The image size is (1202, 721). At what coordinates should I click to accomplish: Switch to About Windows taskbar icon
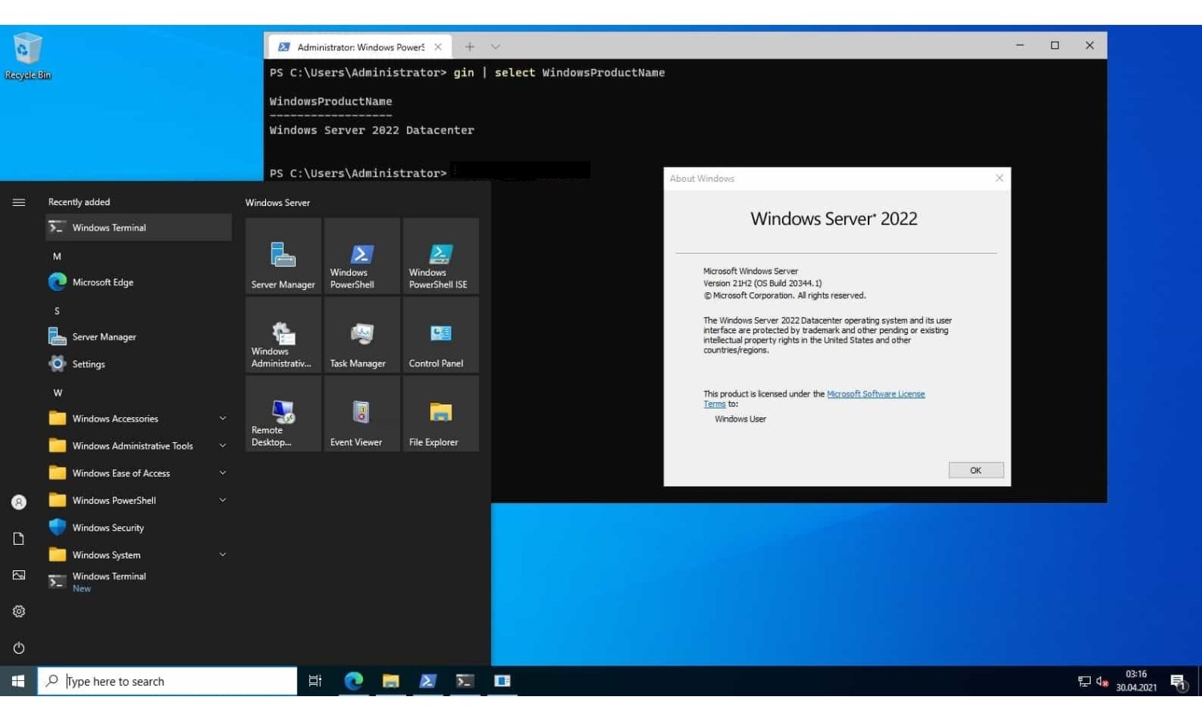point(502,681)
